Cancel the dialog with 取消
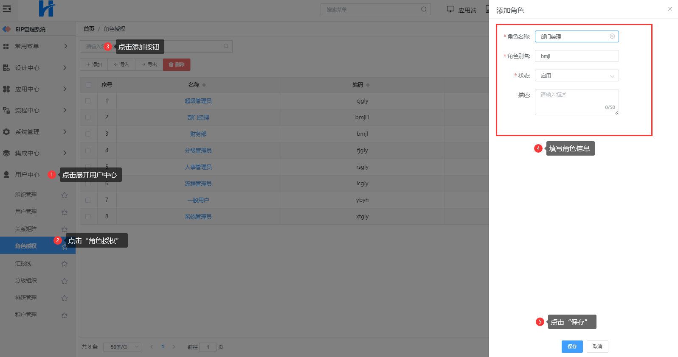678x357 pixels. [x=598, y=346]
